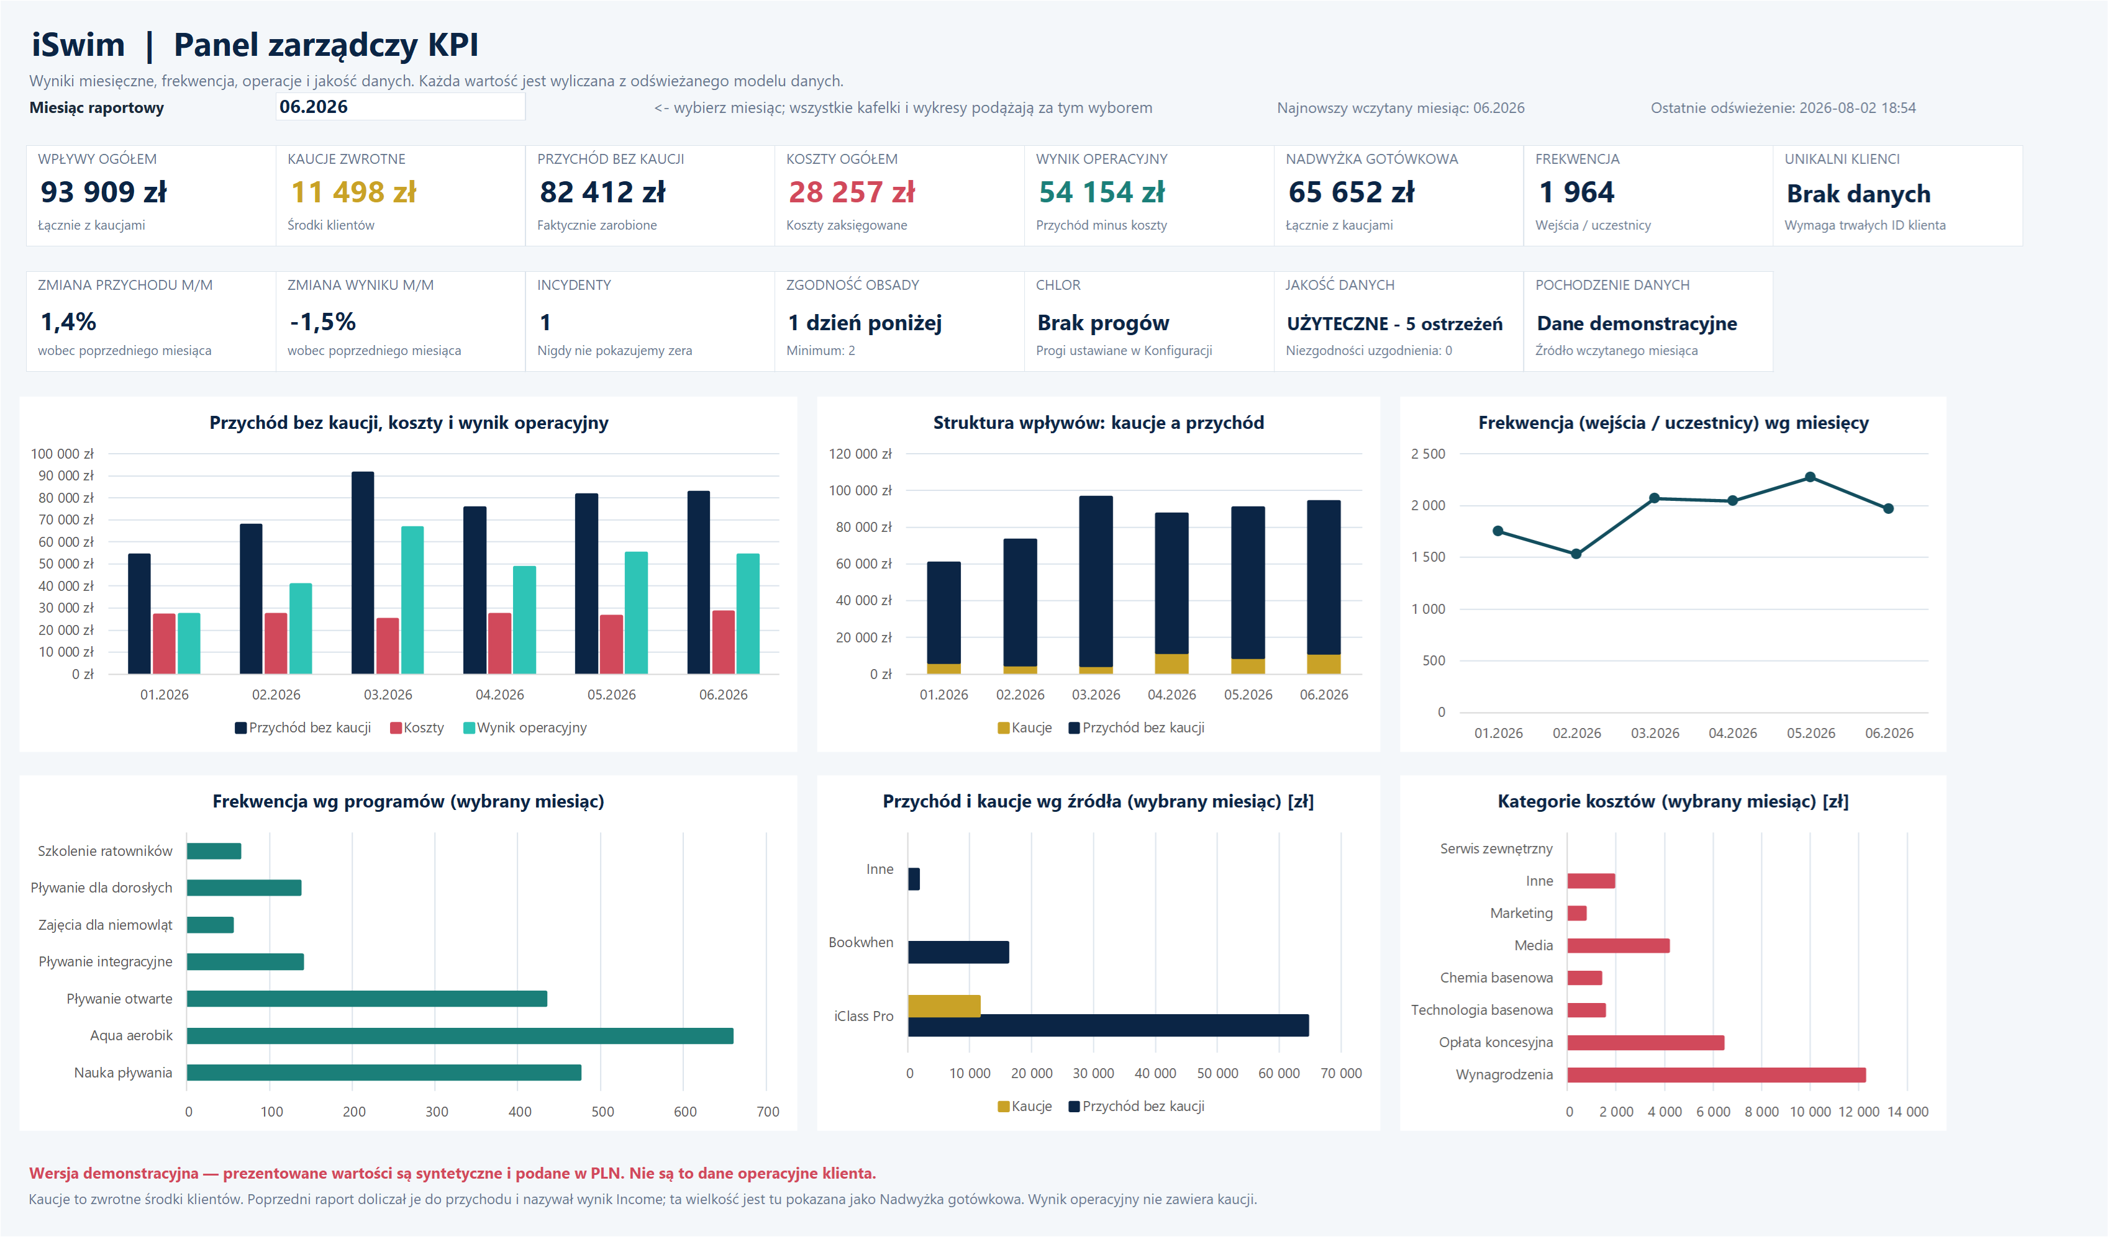Click the gold Kaucje swatch in the Struktura wpływów legend
The height and width of the screenshot is (1237, 2108).
click(1004, 728)
